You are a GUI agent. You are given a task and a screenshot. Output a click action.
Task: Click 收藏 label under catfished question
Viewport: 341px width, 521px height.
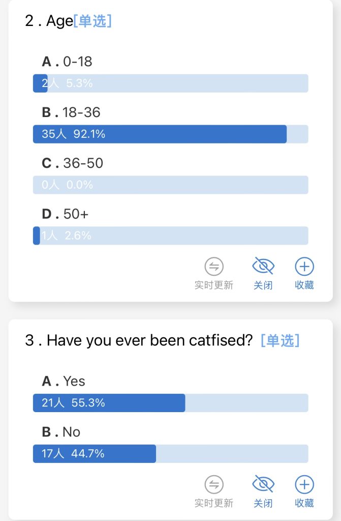tap(304, 503)
